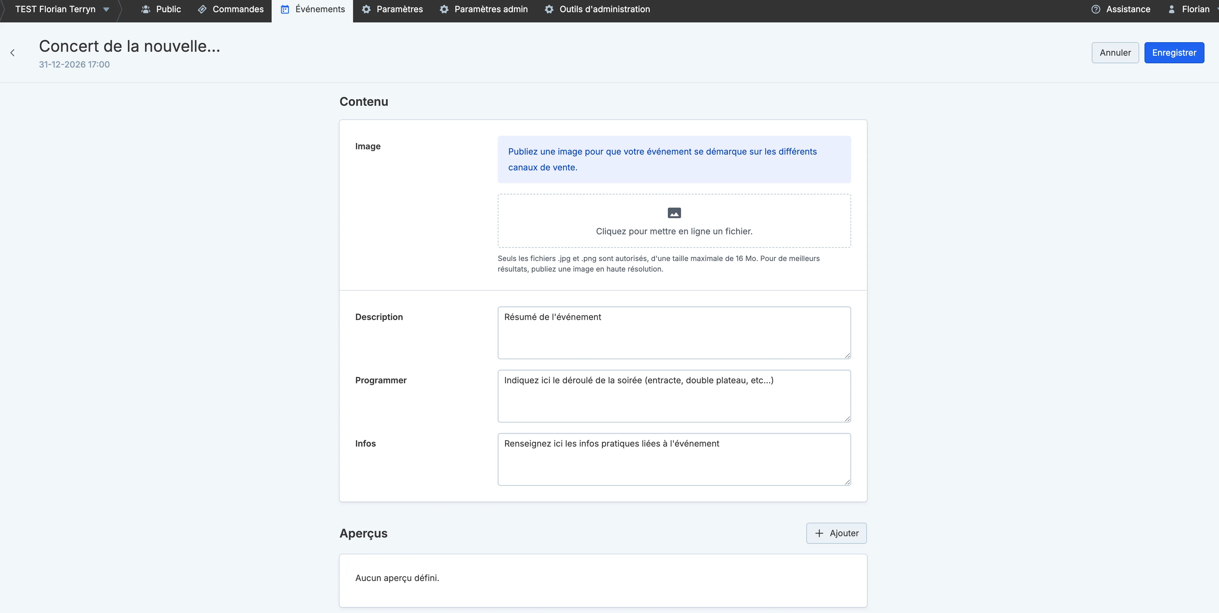Focus the Description text area

674,333
